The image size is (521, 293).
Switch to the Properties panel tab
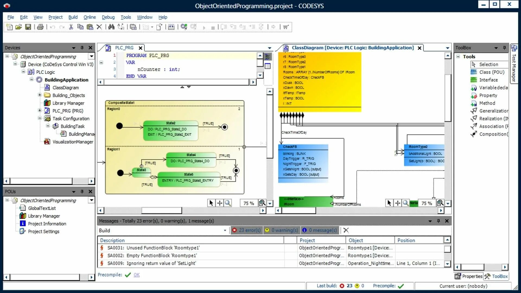(x=469, y=276)
